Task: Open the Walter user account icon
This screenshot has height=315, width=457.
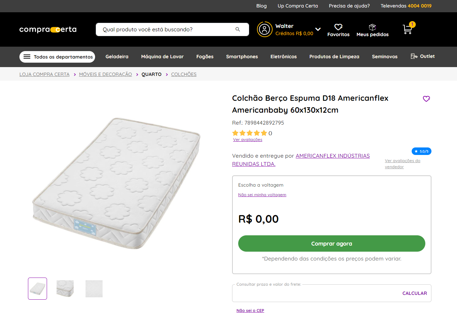Action: click(264, 29)
